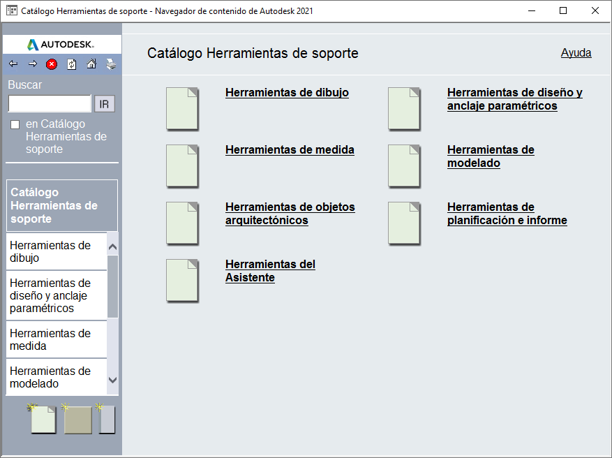Select Herramientas de medida in sidebar list

pyautogui.click(x=57, y=339)
